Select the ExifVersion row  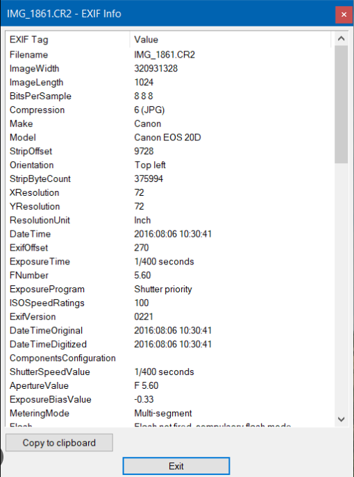click(x=169, y=317)
